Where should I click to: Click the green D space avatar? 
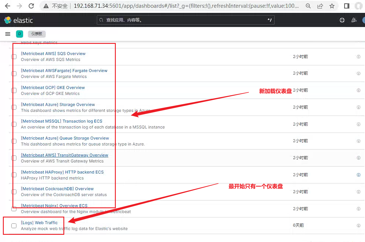tap(20, 34)
